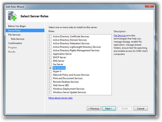Select the highlighted File Services role label
162x122 pixels.
pyautogui.click(x=59, y=68)
